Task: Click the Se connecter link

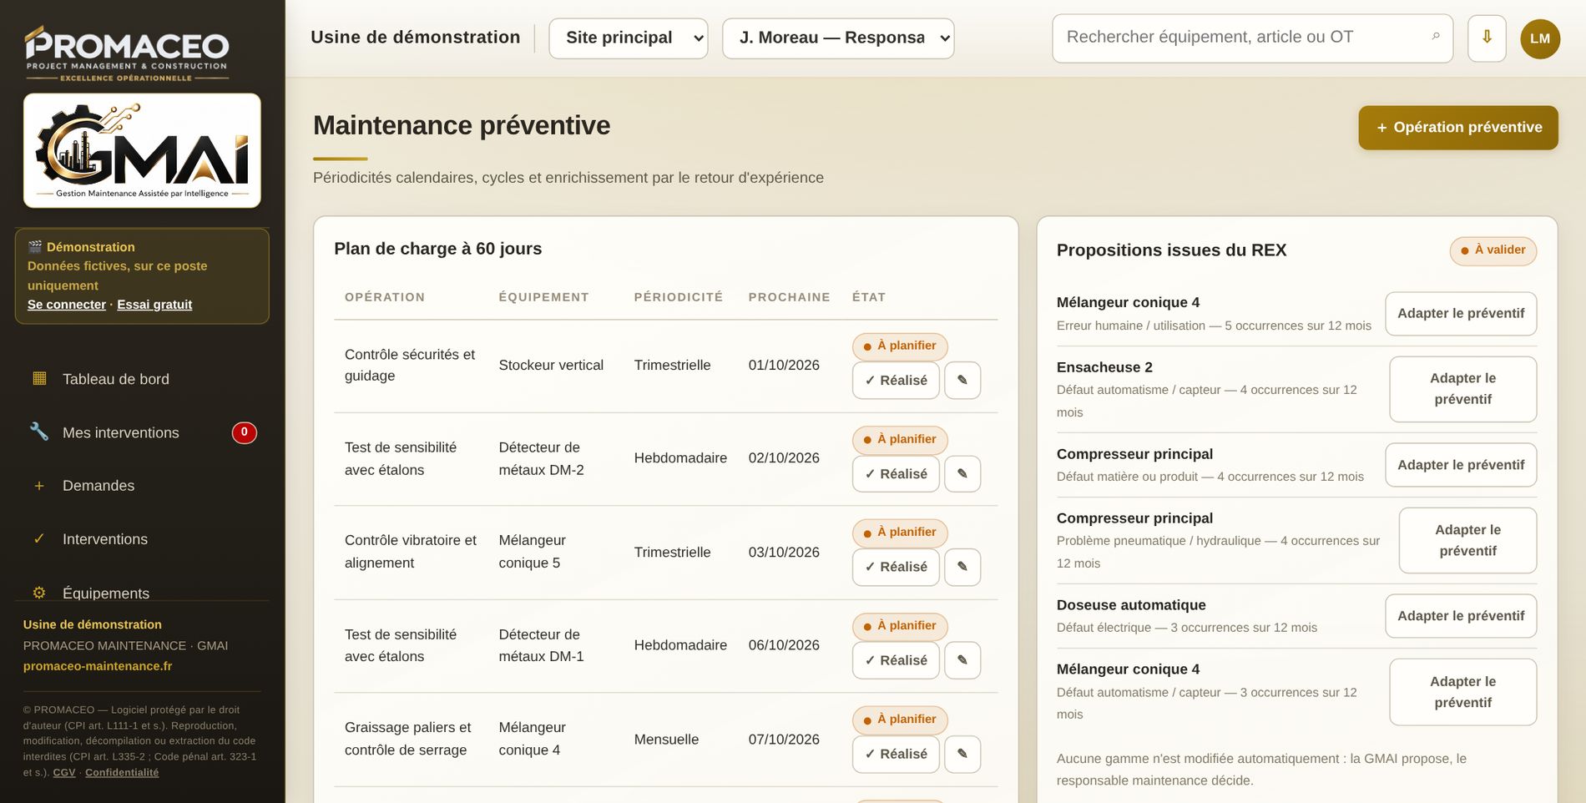Action: pos(67,305)
